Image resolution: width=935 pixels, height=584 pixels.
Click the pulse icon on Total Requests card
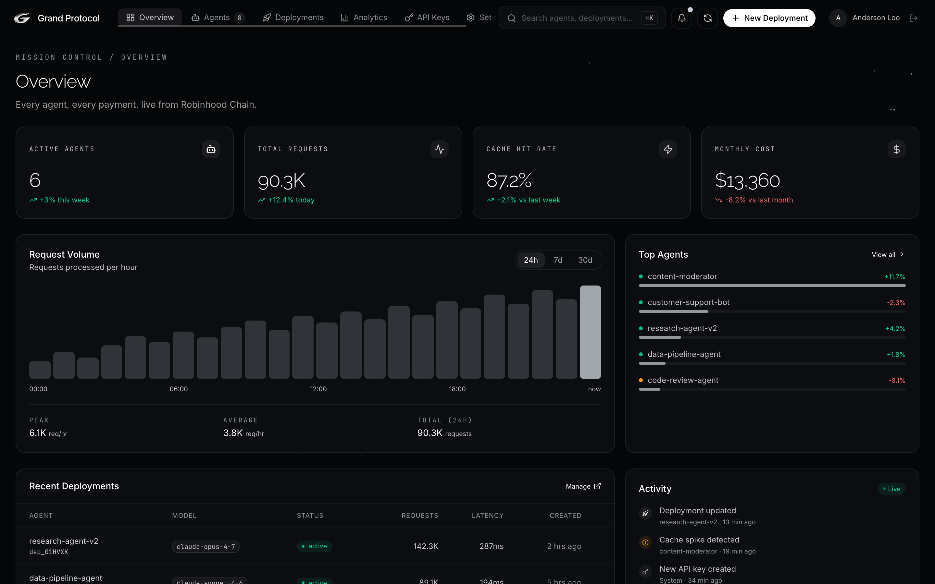point(439,150)
